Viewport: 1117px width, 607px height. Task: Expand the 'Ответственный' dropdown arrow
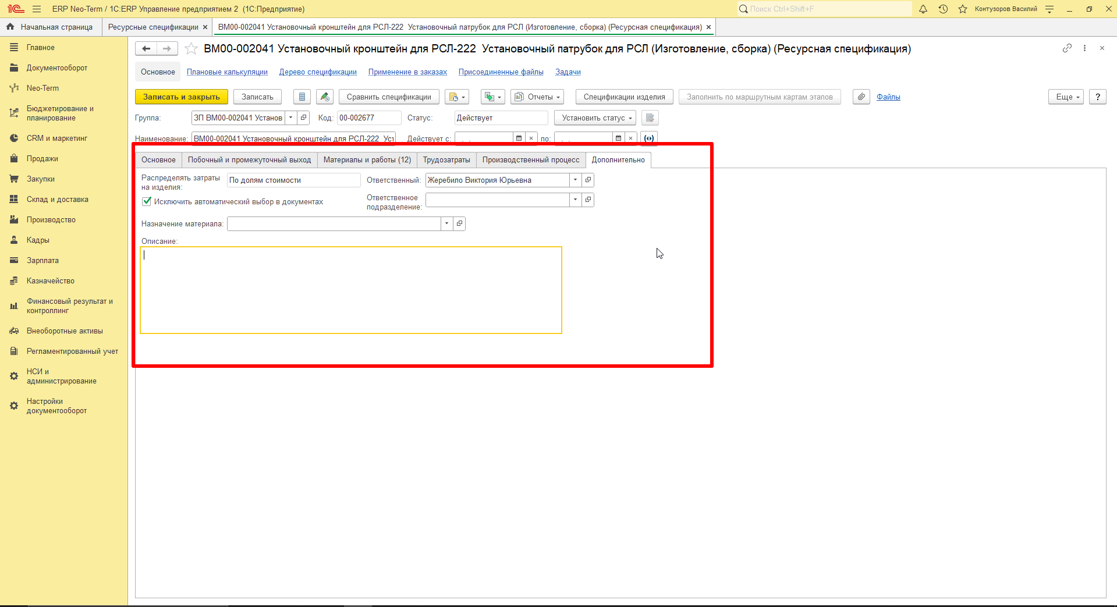point(575,180)
